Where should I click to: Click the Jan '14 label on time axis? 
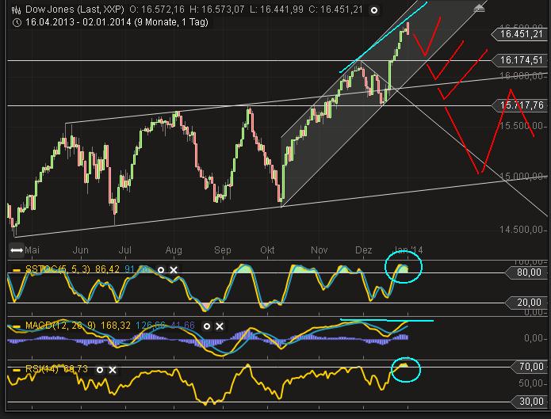tap(408, 250)
